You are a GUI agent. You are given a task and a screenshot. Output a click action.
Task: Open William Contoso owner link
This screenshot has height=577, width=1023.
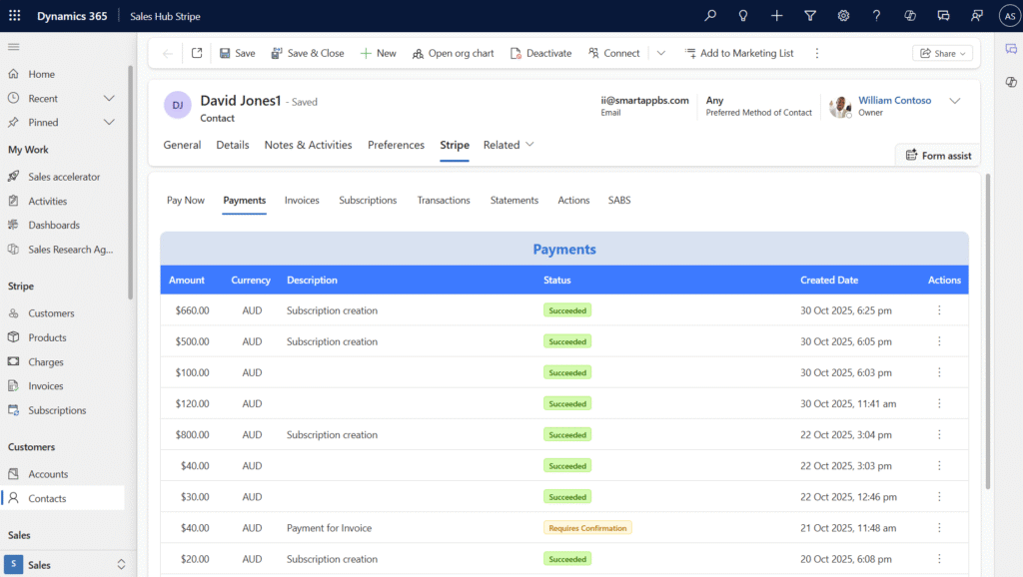[894, 100]
